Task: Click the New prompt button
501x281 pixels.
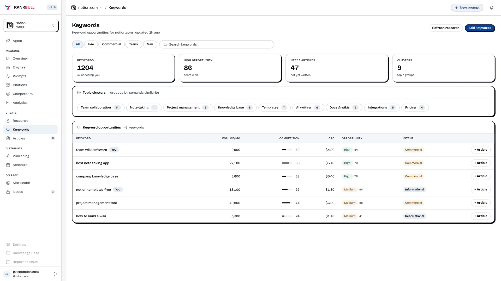Action: point(467,8)
